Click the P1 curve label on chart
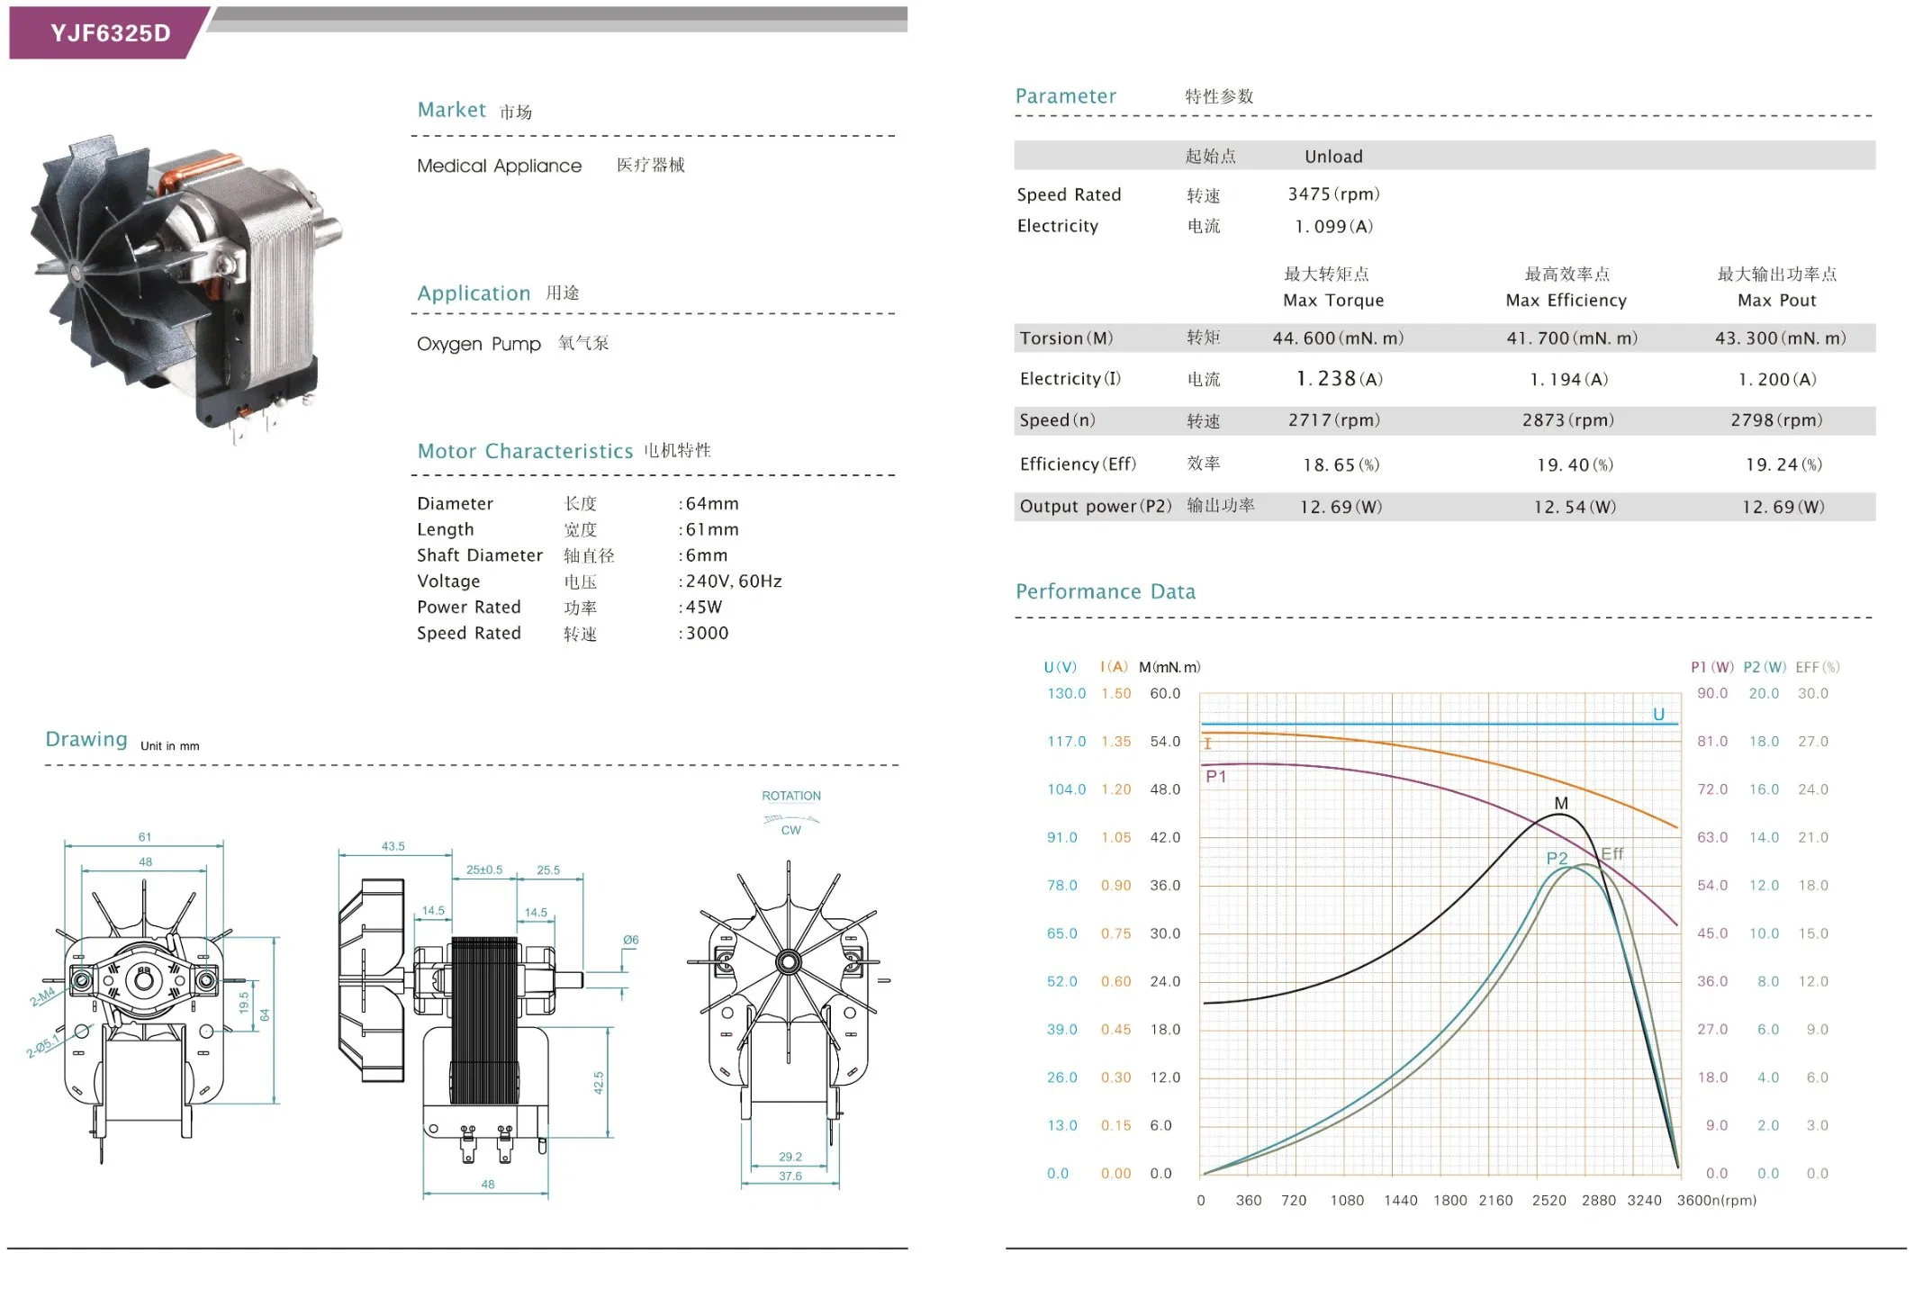 [1215, 776]
